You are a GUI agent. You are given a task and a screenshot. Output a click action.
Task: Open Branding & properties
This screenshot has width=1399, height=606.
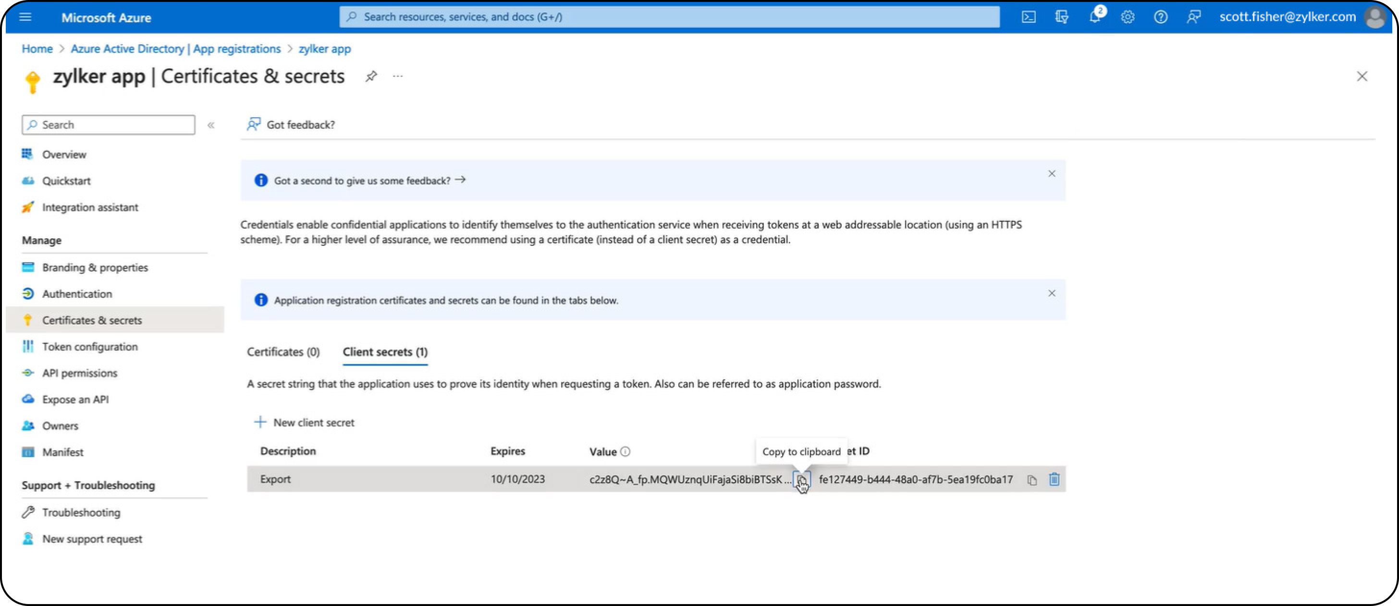pos(95,267)
